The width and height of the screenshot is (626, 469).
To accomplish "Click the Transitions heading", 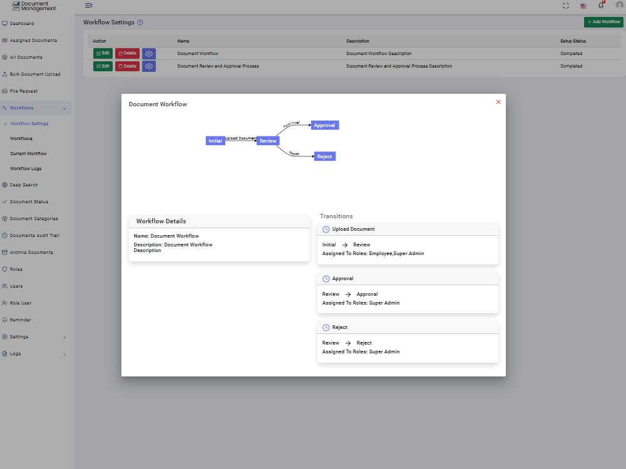I will (x=336, y=216).
